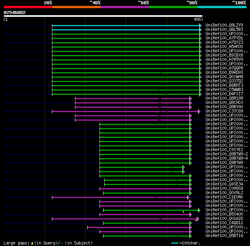Open the UniRef100_Q8CHC0 hit
250x246 pixels.
click(224, 103)
